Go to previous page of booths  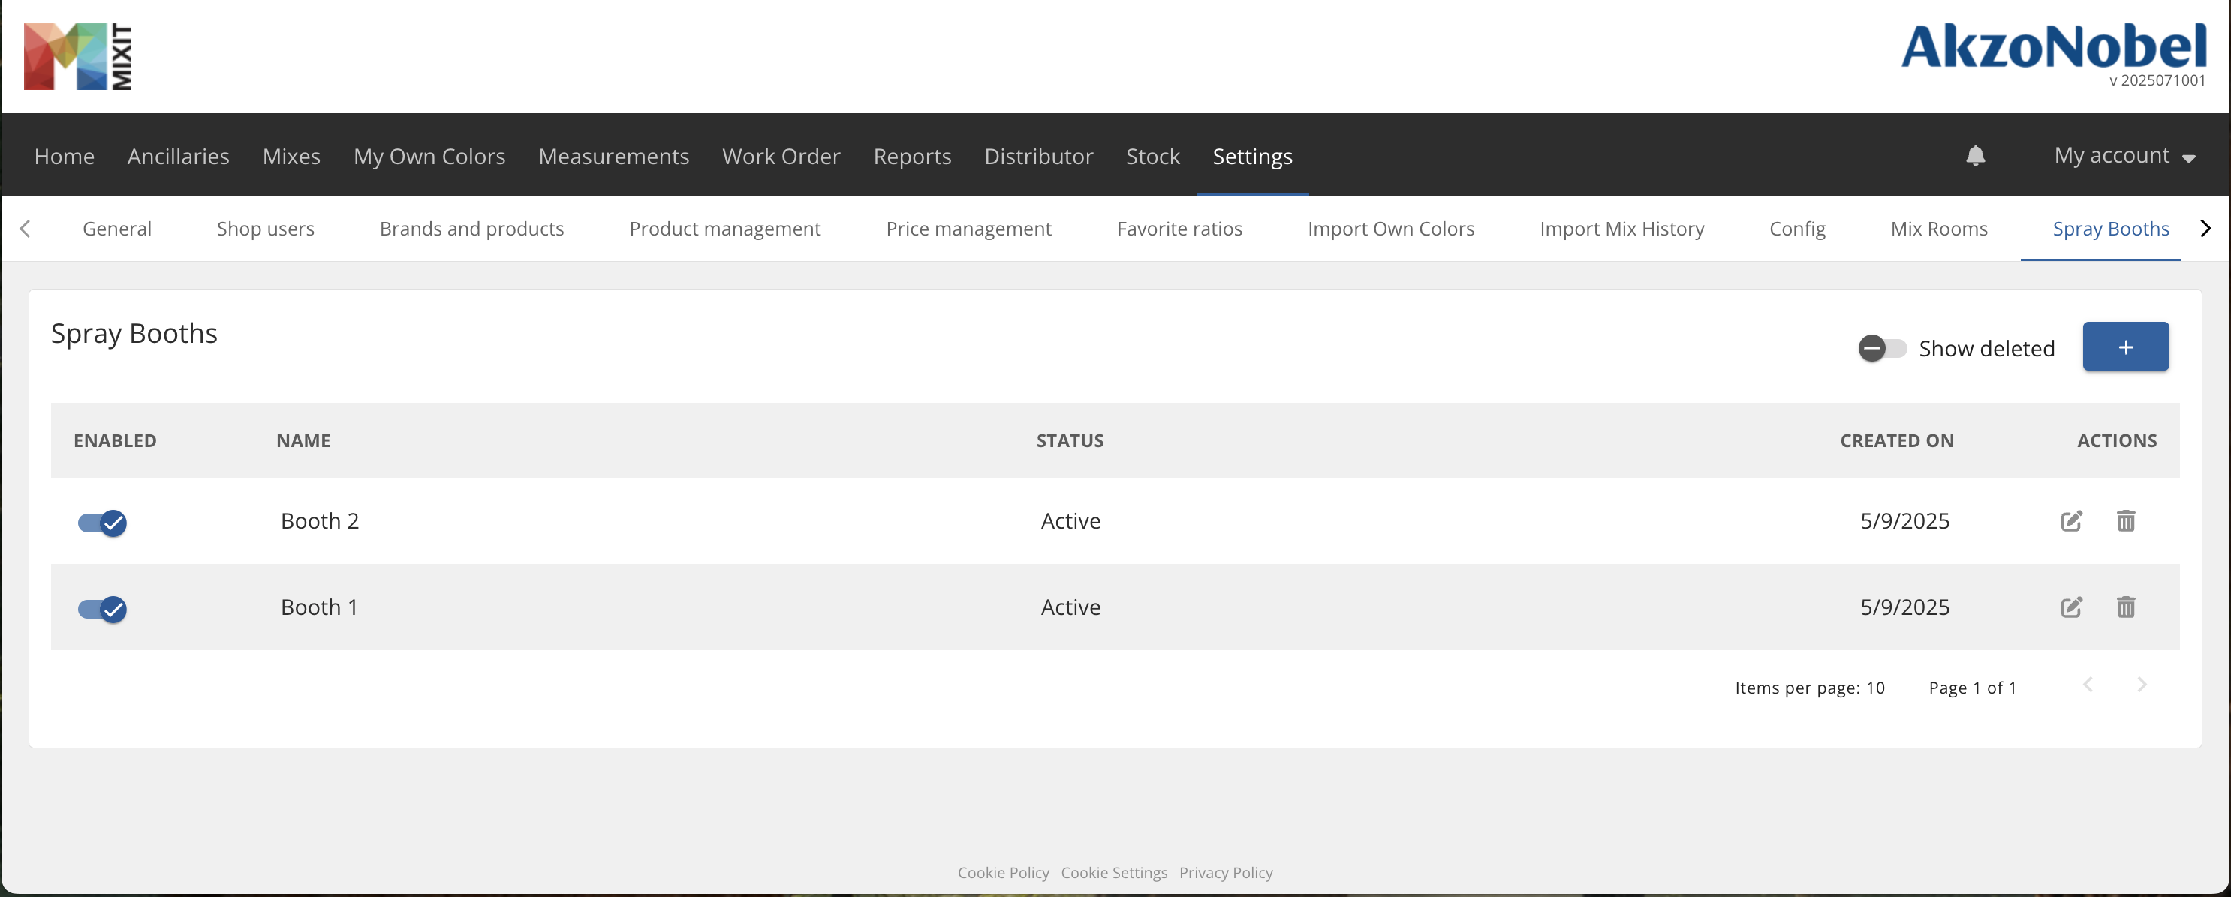click(x=2087, y=685)
